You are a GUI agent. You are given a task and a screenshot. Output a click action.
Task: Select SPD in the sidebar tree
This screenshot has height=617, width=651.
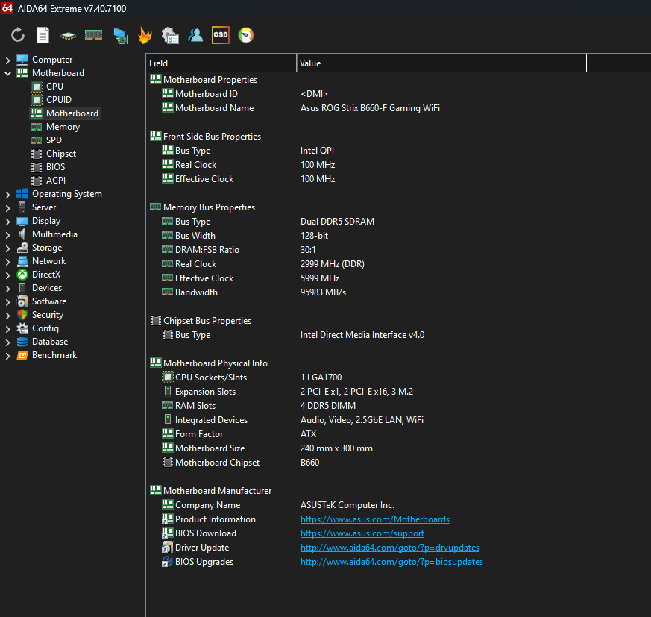pyautogui.click(x=54, y=140)
